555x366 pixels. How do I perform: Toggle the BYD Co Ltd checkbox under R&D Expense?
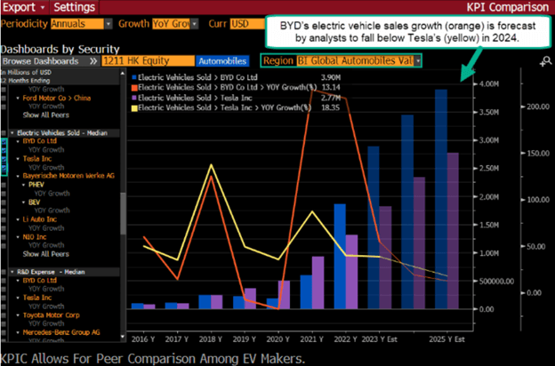4,281
